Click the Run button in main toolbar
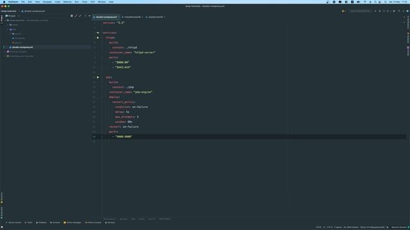Viewport: 410px width, 230px height. [375, 11]
